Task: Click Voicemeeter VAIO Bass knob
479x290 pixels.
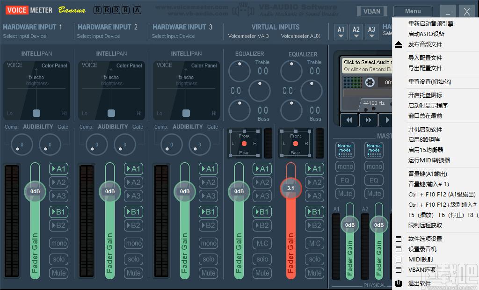Action: point(239,110)
